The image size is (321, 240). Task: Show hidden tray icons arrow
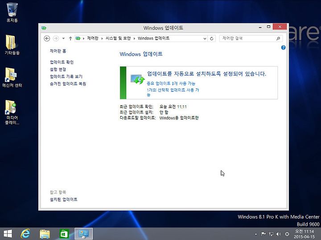256,234
